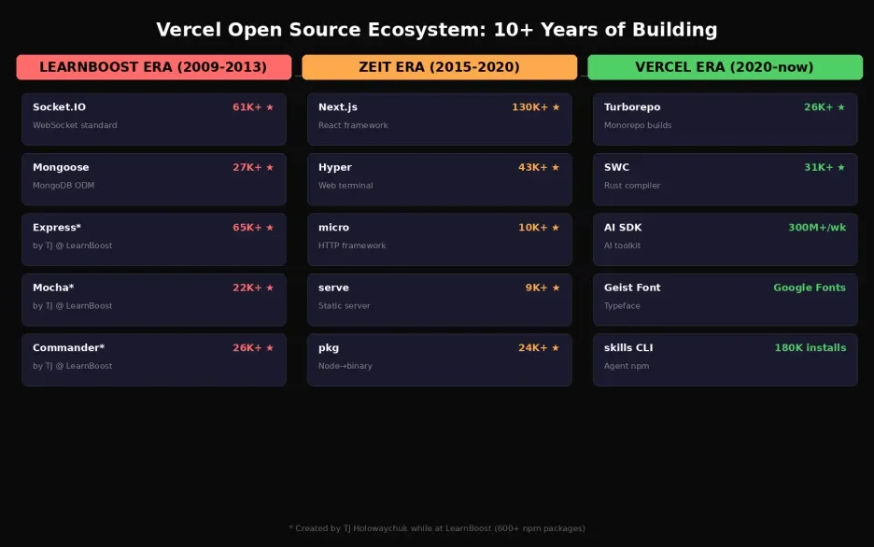Click pkg's star icon
Screen dimensions: 874x547
pyautogui.click(x=557, y=347)
